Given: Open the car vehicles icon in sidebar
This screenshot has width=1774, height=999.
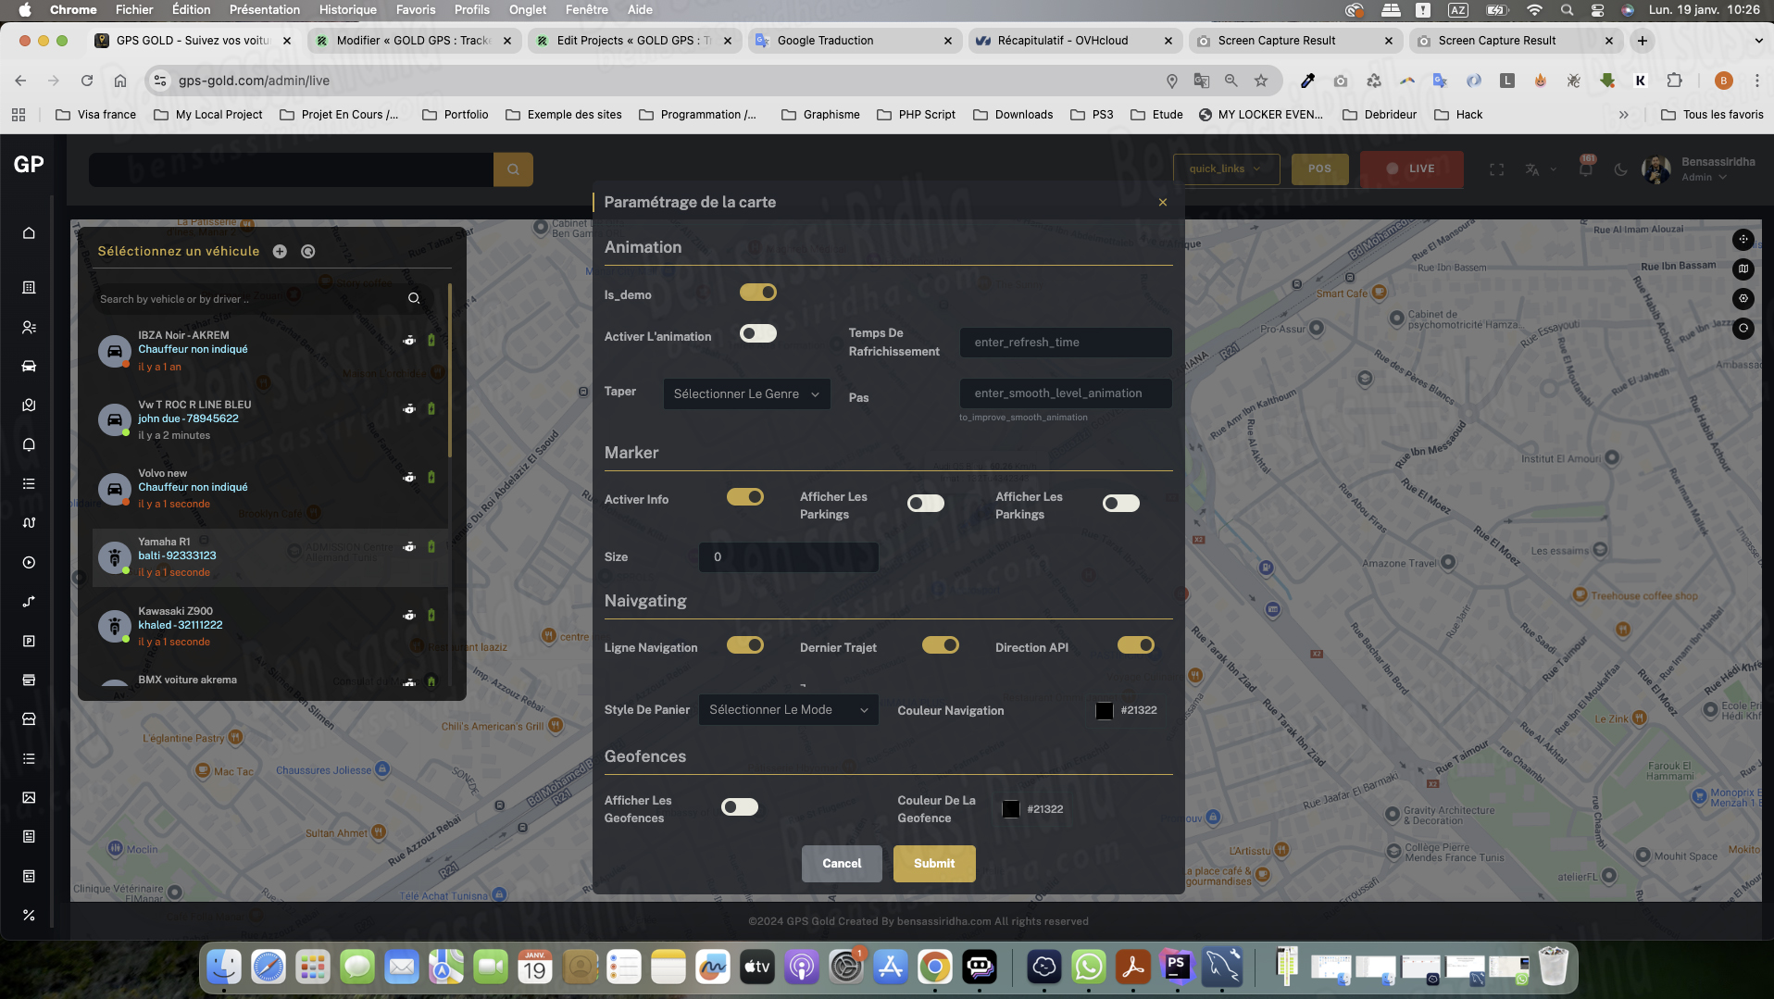Looking at the screenshot, I should 29,366.
